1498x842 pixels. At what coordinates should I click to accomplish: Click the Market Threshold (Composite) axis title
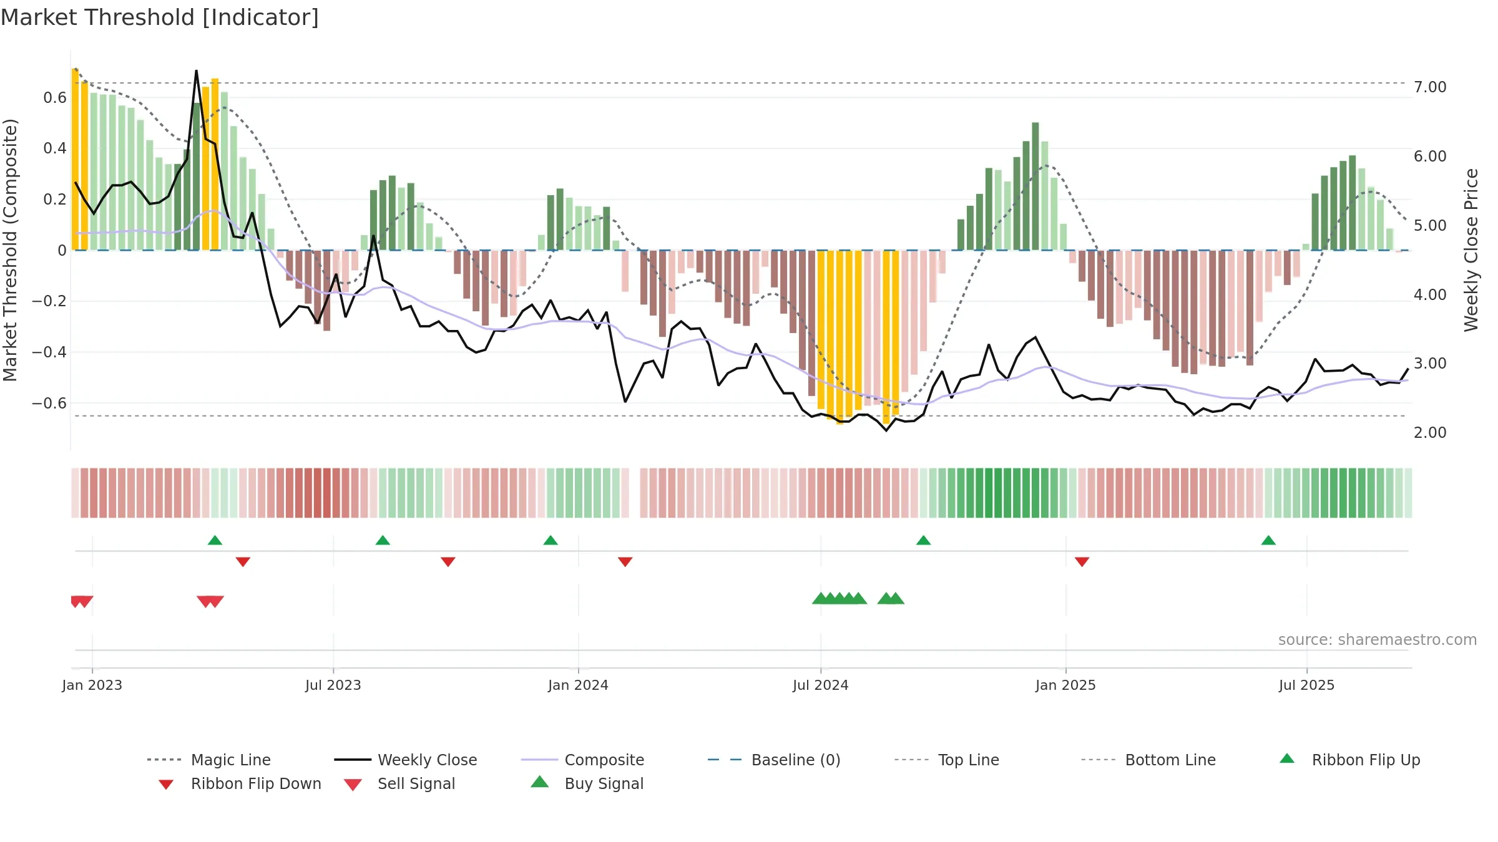[x=10, y=249]
